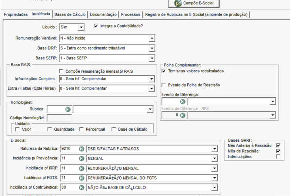Go to the Documentação tab

103,14
